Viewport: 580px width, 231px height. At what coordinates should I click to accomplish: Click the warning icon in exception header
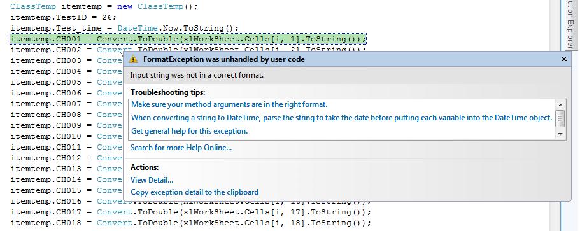(x=133, y=59)
